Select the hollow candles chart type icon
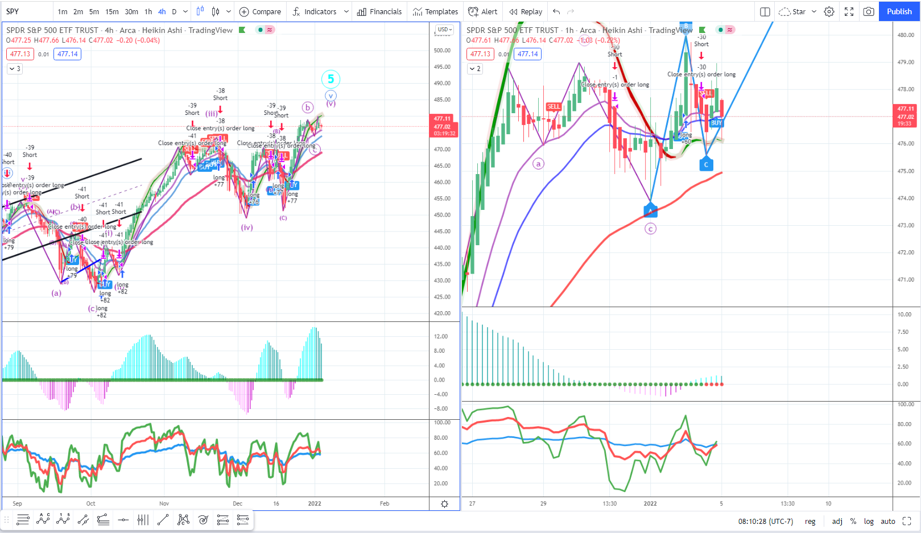 [x=216, y=11]
